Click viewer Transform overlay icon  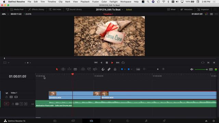pos(5,63)
